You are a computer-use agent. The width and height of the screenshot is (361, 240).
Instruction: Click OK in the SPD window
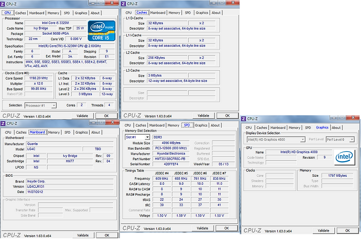click(x=227, y=228)
